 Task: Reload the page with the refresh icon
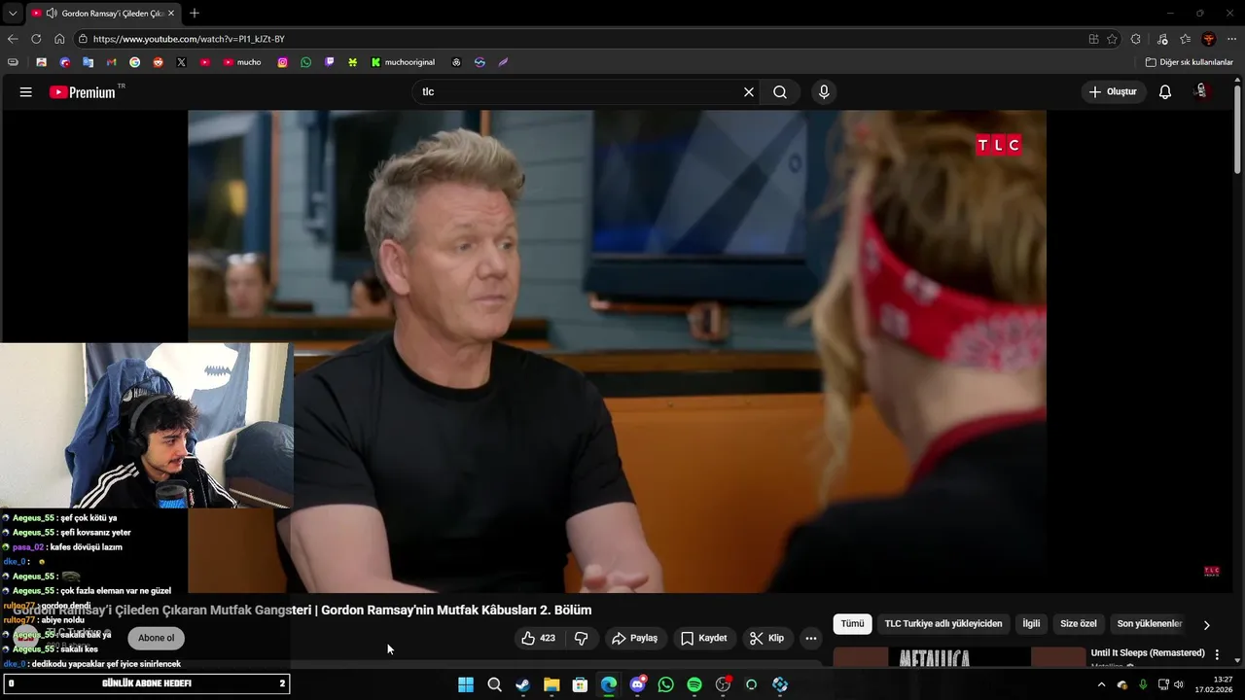[x=36, y=39]
